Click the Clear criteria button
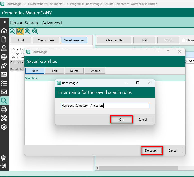The image size is (194, 177). pyautogui.click(x=46, y=40)
